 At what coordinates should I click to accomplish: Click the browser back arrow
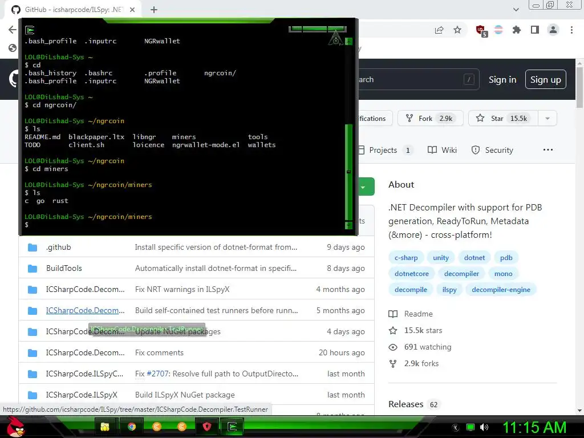(13, 30)
